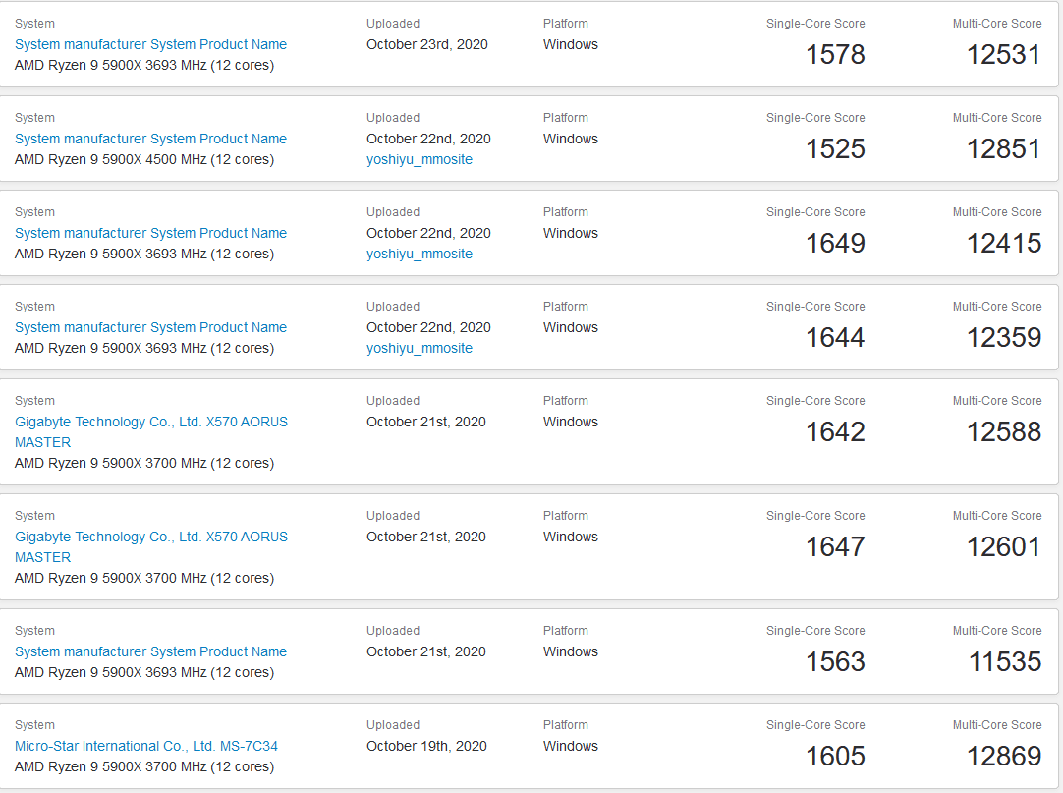This screenshot has height=793, width=1063.
Task: Open system link for the 1649 single-core result
Action: click(150, 233)
